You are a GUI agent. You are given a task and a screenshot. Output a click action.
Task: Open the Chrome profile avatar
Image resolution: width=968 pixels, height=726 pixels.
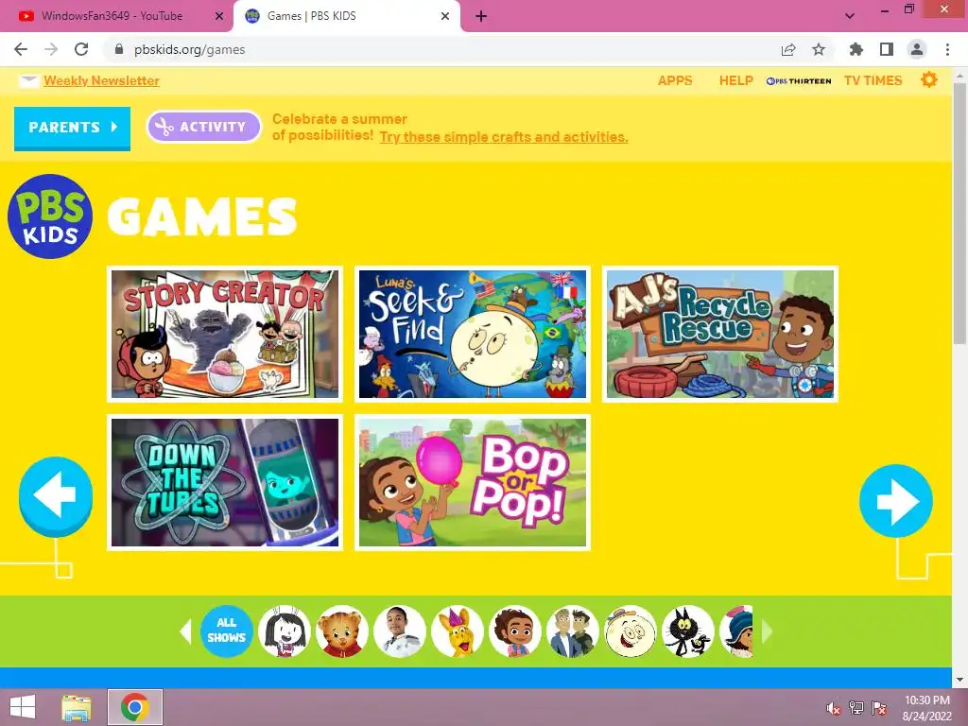click(x=917, y=49)
